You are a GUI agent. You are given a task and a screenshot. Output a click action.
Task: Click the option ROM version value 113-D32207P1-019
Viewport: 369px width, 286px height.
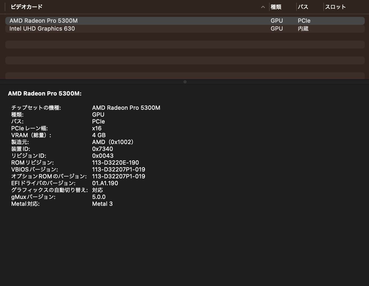tap(119, 177)
